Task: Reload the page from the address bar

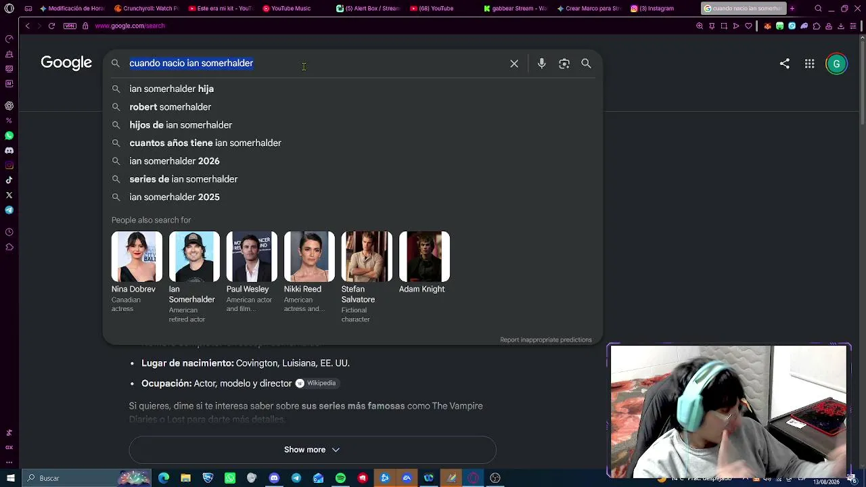Action: 51,26
